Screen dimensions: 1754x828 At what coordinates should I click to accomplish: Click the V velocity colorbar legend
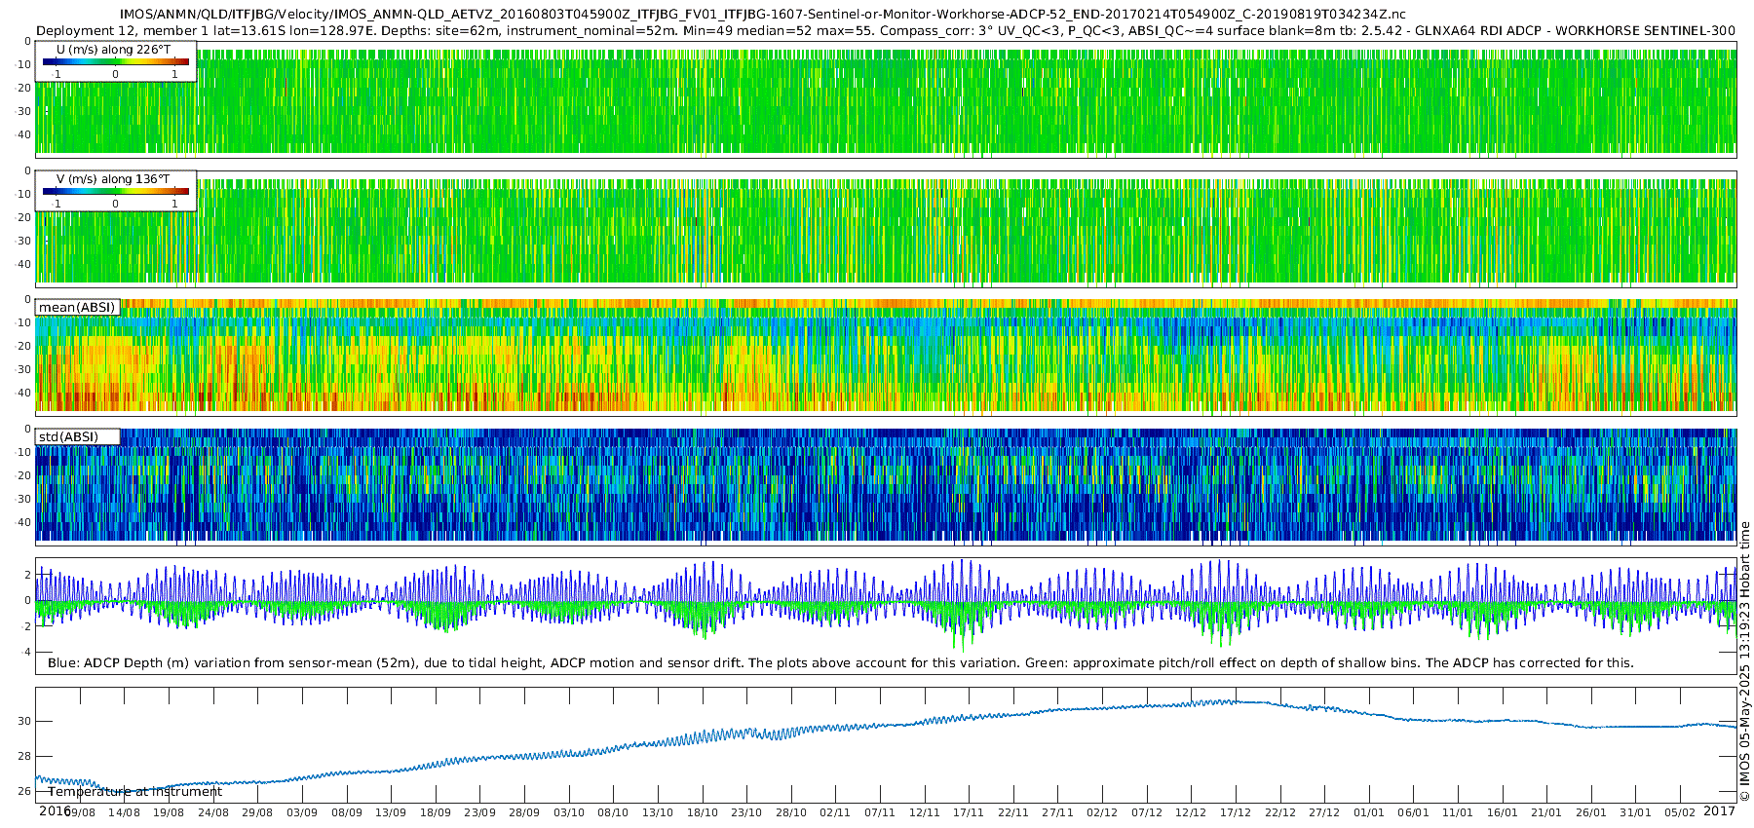[115, 192]
